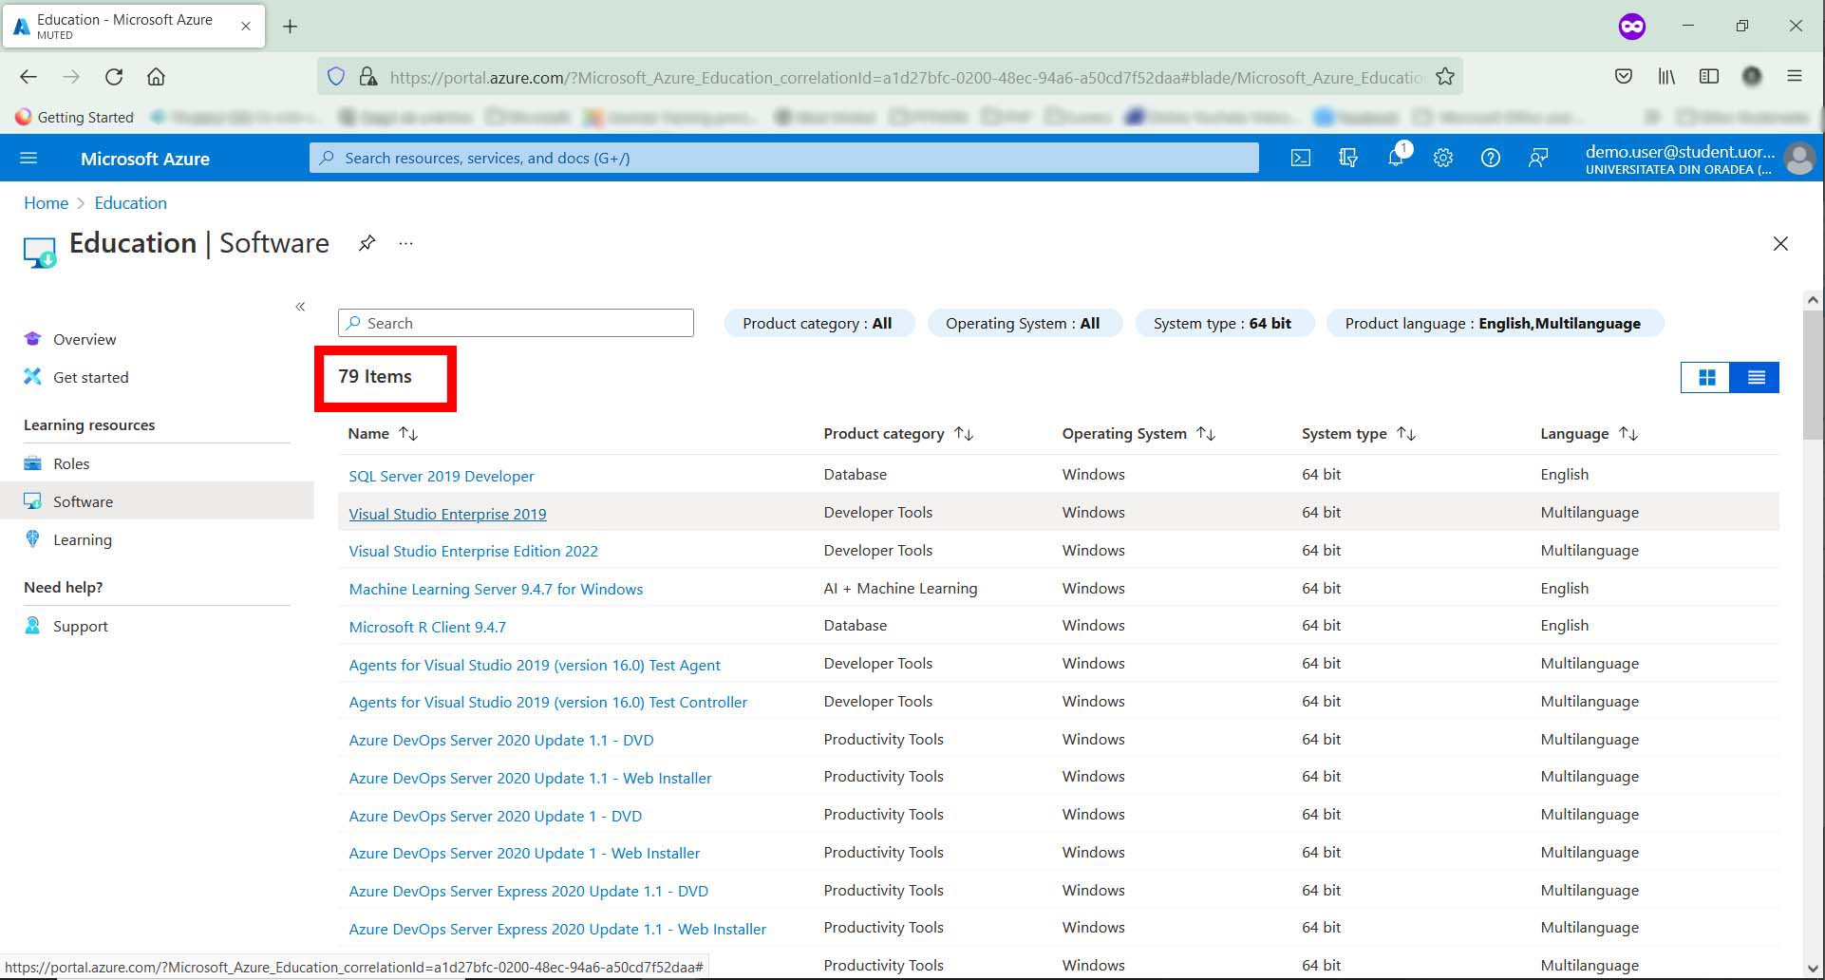
Task: Open the Product category filter
Action: (x=818, y=323)
